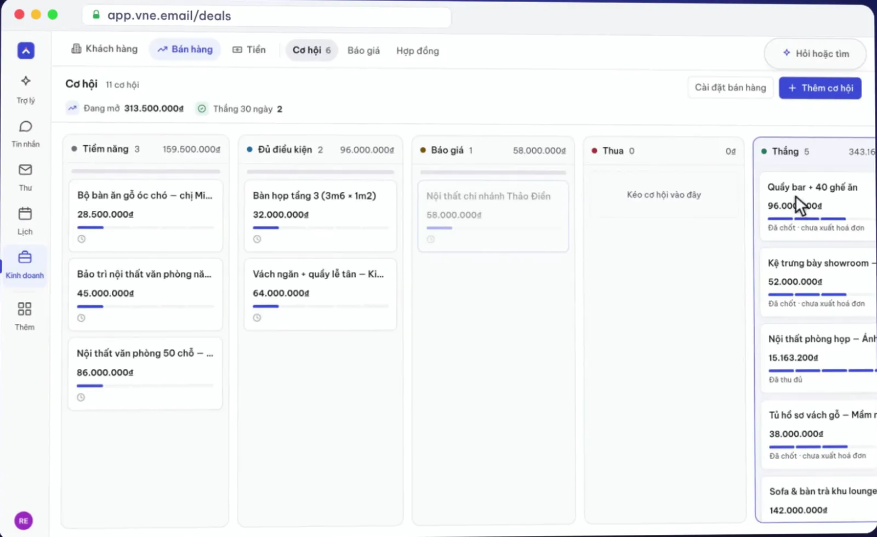Click clock icon on Bàn họp tầng 3 card
Image resolution: width=877 pixels, height=537 pixels.
pos(257,239)
